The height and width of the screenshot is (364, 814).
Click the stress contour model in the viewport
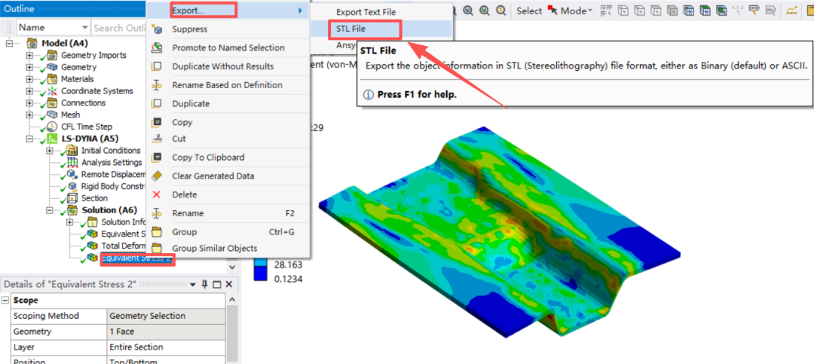(498, 234)
